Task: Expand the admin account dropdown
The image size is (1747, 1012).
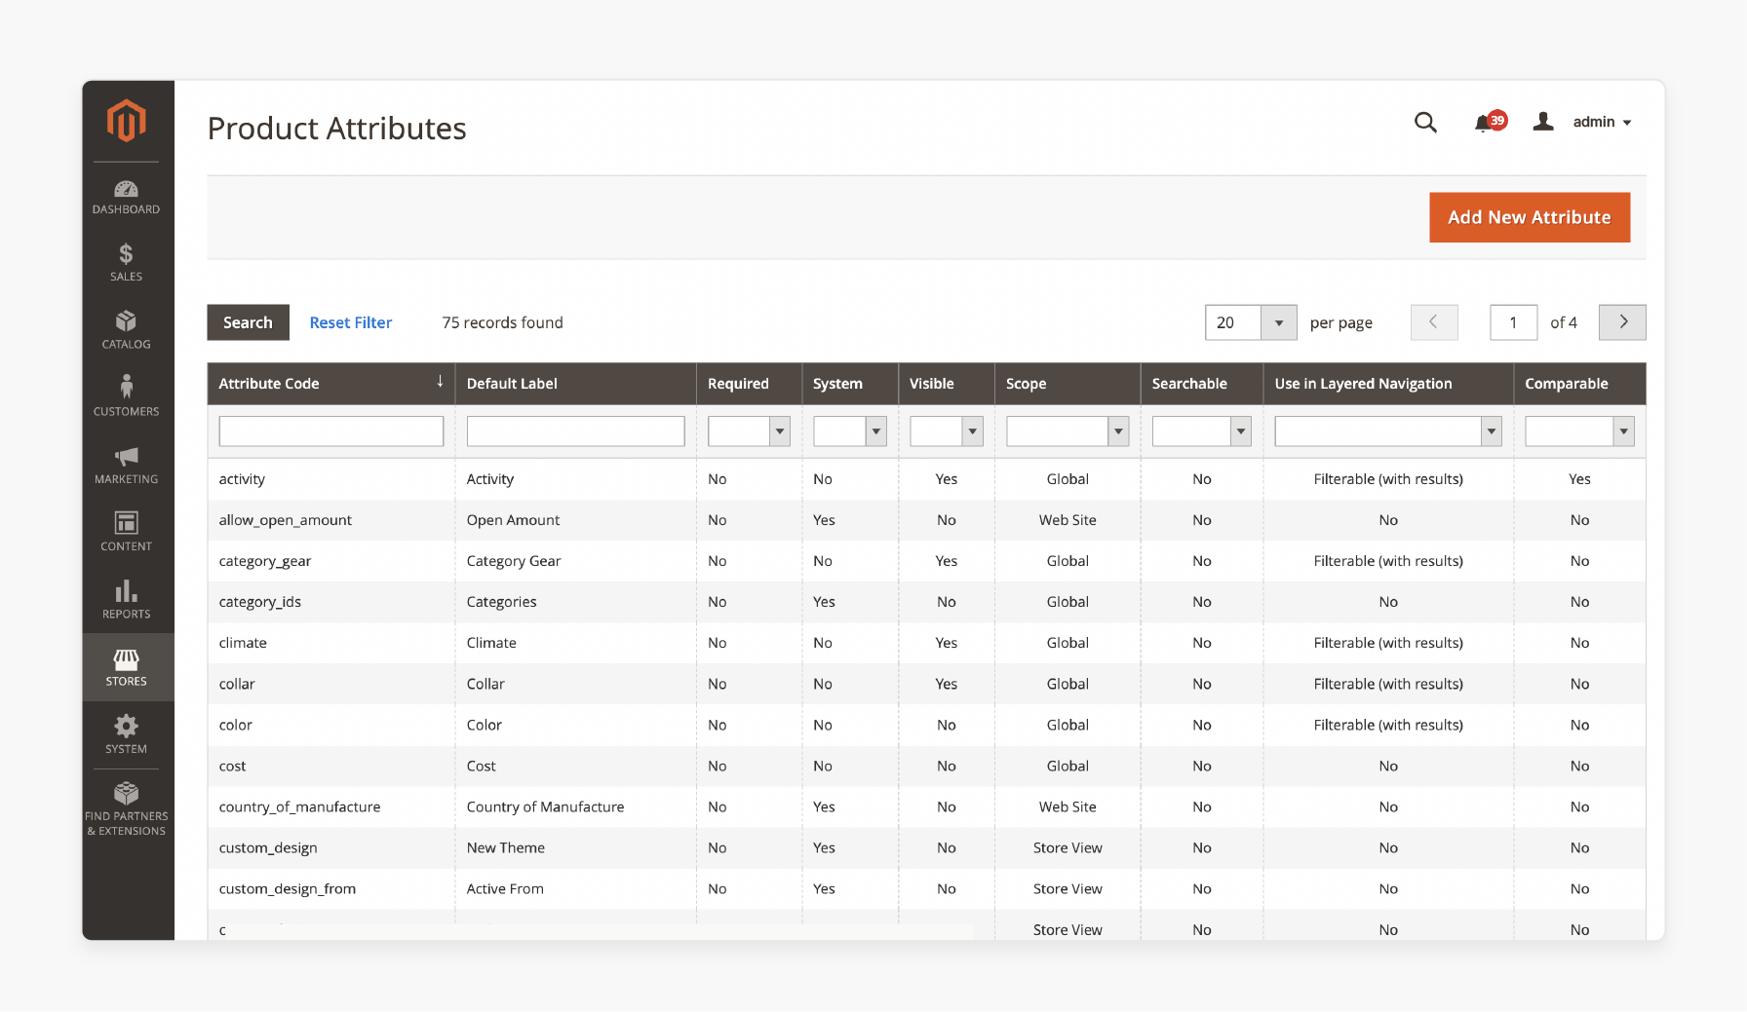Action: click(1602, 122)
